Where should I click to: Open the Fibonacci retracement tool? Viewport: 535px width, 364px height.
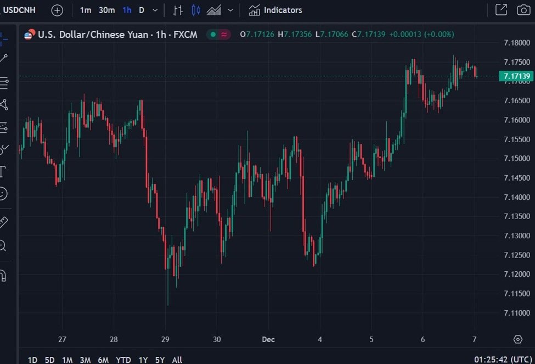pyautogui.click(x=3, y=83)
